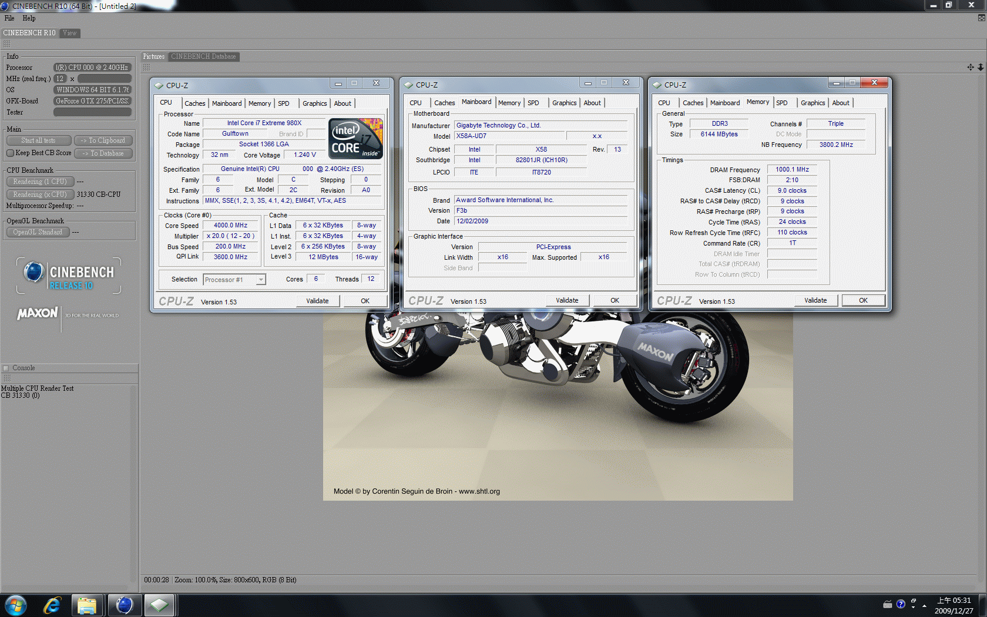Run Rendering (x CPU) benchmark
The width and height of the screenshot is (987, 617).
40,195
